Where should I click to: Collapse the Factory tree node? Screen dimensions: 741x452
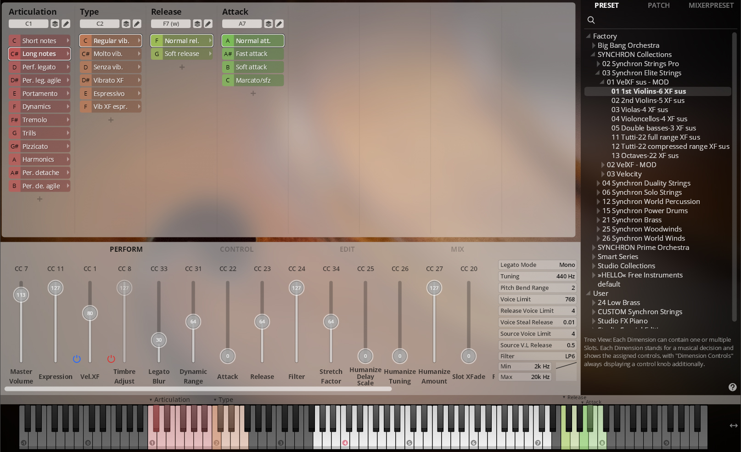click(x=588, y=36)
